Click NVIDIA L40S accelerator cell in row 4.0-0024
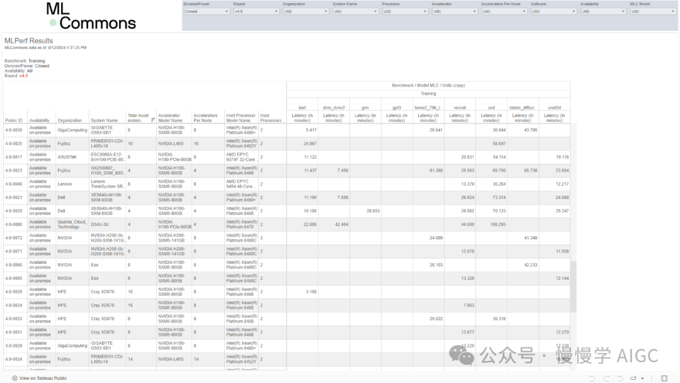The image size is (680, 383). tap(171, 359)
